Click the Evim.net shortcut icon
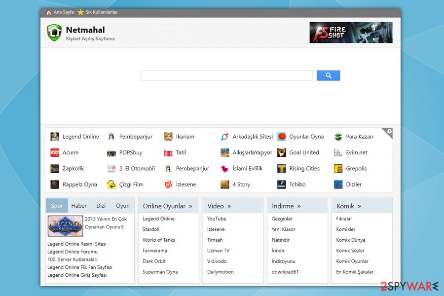 pos(338,152)
